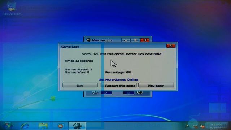Minimize the Minesweeper window
The width and height of the screenshot is (231, 130).
(x=126, y=40)
